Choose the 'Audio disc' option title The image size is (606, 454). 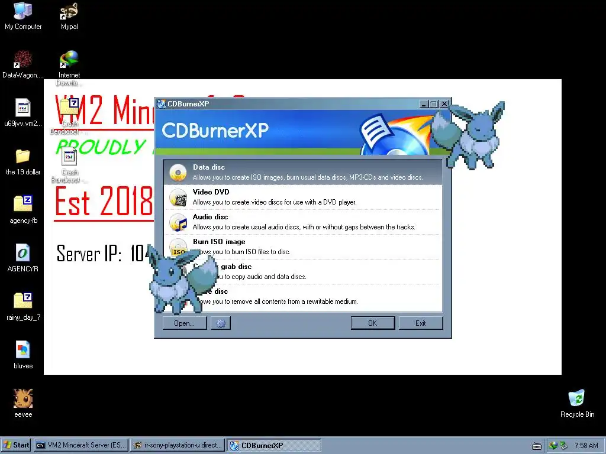(210, 217)
